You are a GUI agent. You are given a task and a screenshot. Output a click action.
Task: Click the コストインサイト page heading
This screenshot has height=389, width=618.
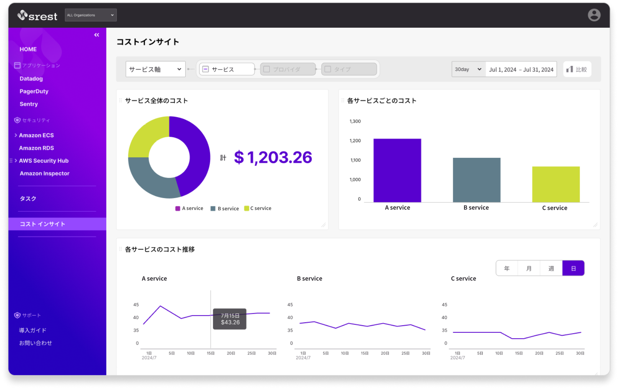[x=148, y=42]
